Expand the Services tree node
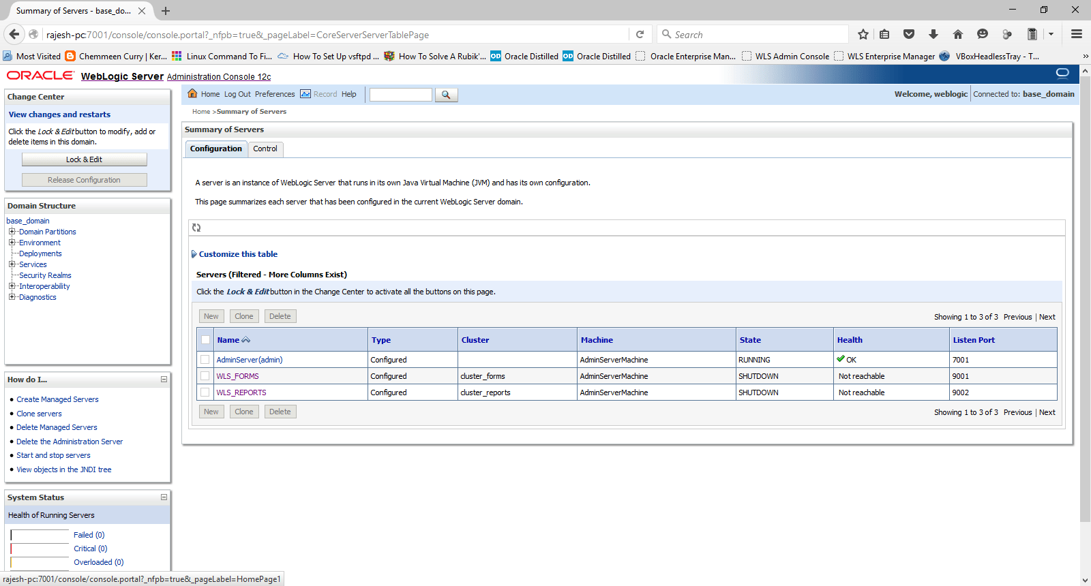The image size is (1091, 586). click(x=12, y=264)
